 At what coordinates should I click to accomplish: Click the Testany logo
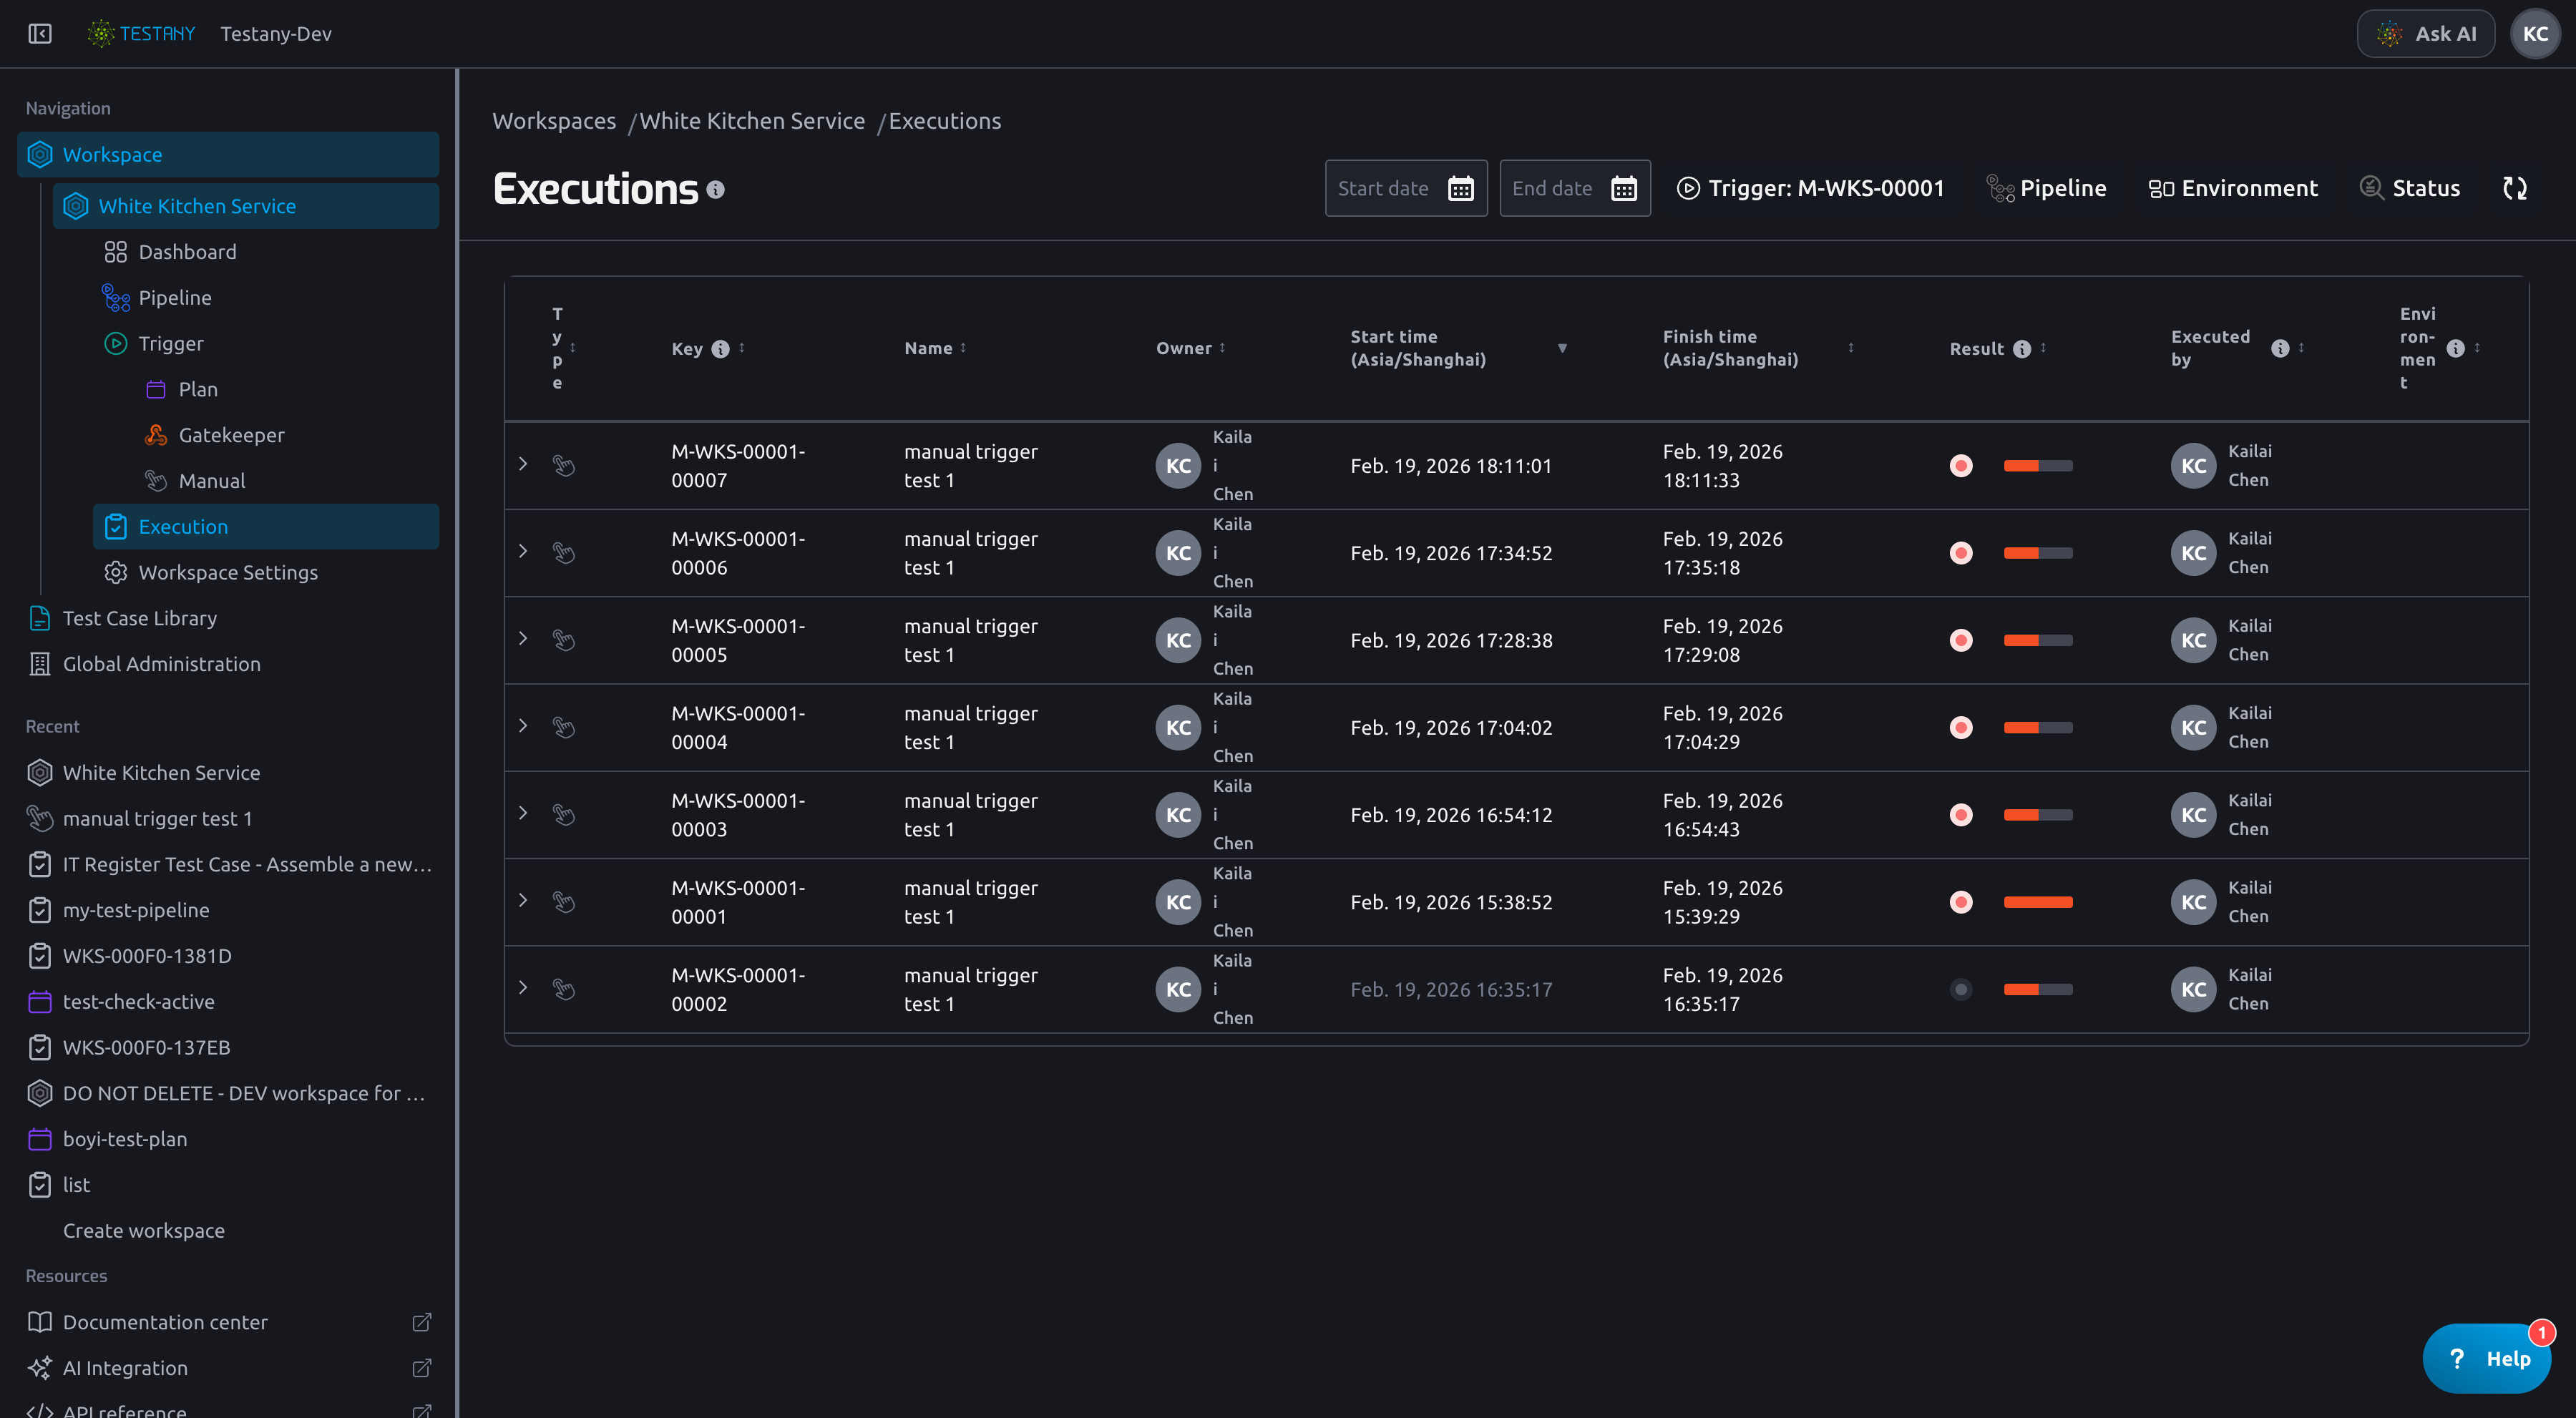click(141, 34)
